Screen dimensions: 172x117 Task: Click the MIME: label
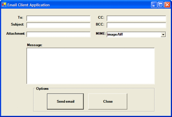(x=101, y=33)
